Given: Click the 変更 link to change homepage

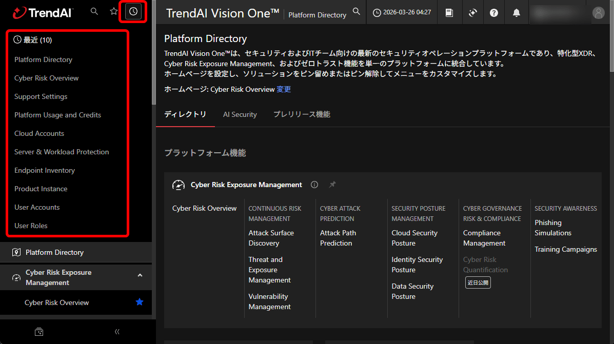Looking at the screenshot, I should click(284, 89).
